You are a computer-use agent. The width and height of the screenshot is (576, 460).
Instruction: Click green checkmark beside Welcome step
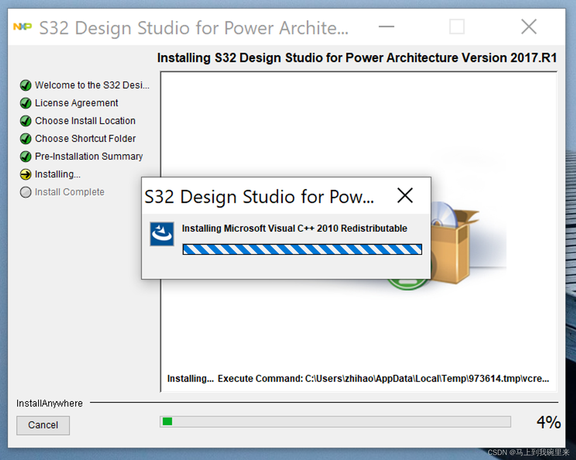[26, 85]
